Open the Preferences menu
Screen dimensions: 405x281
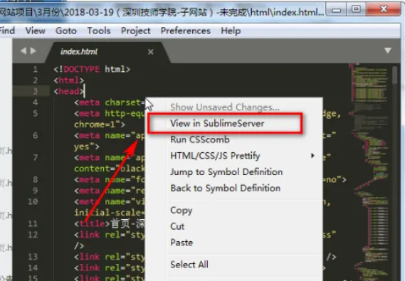186,31
